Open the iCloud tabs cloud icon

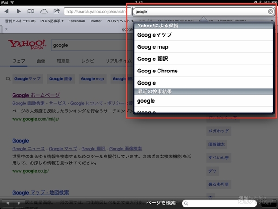44,12
